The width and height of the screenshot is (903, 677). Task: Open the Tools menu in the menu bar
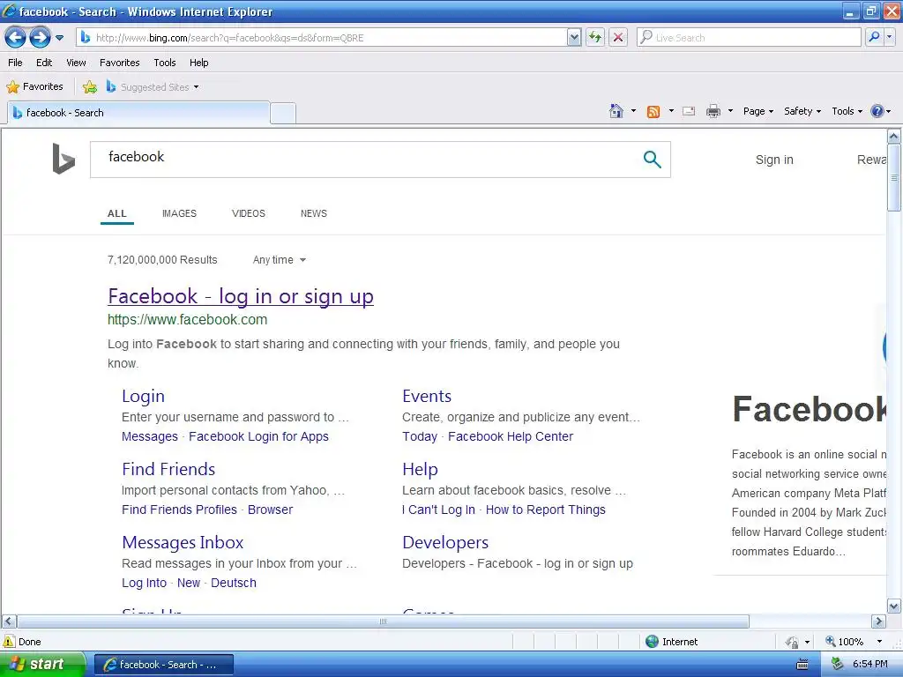[x=164, y=63]
